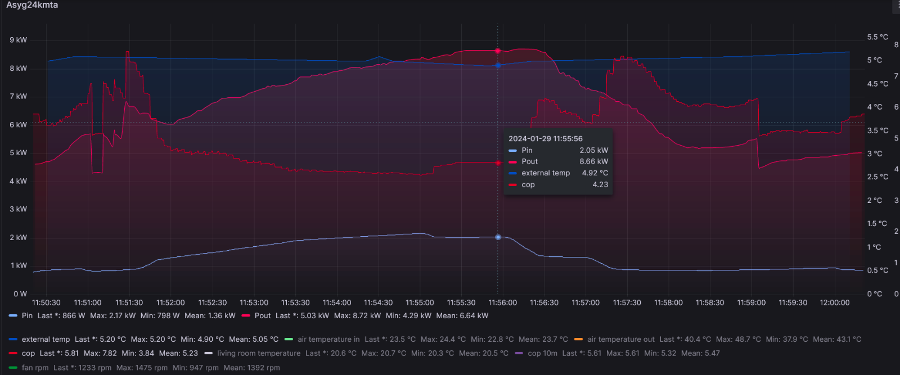This screenshot has width=900, height=375.
Task: Click the white living room temperature swatch
Action: tap(209, 354)
